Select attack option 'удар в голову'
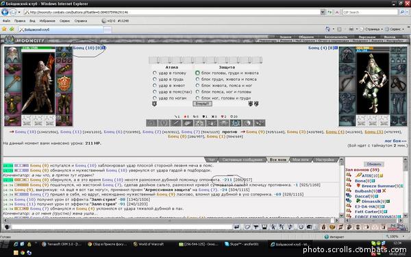The image size is (411, 257). (x=155, y=73)
